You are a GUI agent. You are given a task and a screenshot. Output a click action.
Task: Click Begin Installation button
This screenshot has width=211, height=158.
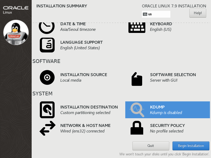[191, 146]
